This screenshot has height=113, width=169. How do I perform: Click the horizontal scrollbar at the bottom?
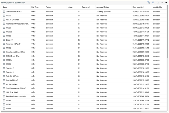click(x=81, y=111)
